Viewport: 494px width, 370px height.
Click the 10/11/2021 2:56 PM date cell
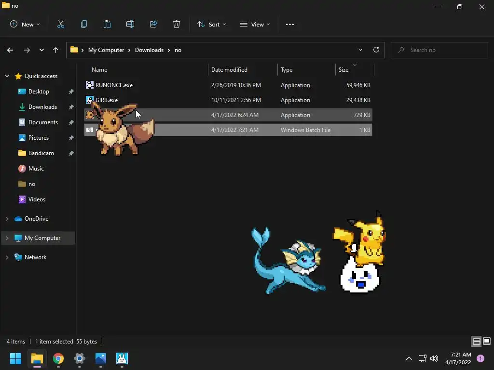click(x=236, y=100)
